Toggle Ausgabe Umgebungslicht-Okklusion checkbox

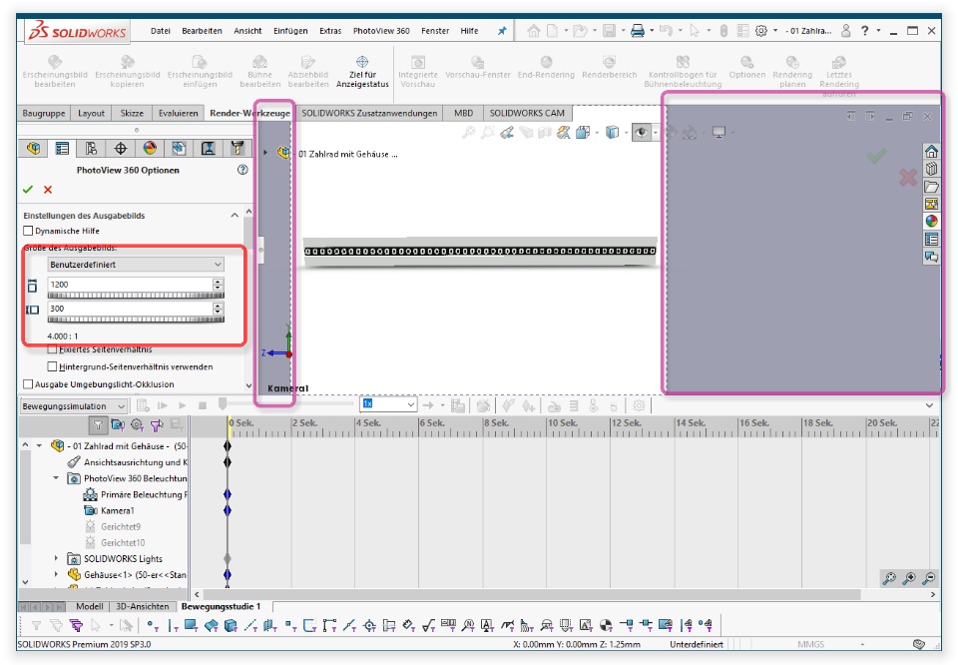(x=28, y=383)
